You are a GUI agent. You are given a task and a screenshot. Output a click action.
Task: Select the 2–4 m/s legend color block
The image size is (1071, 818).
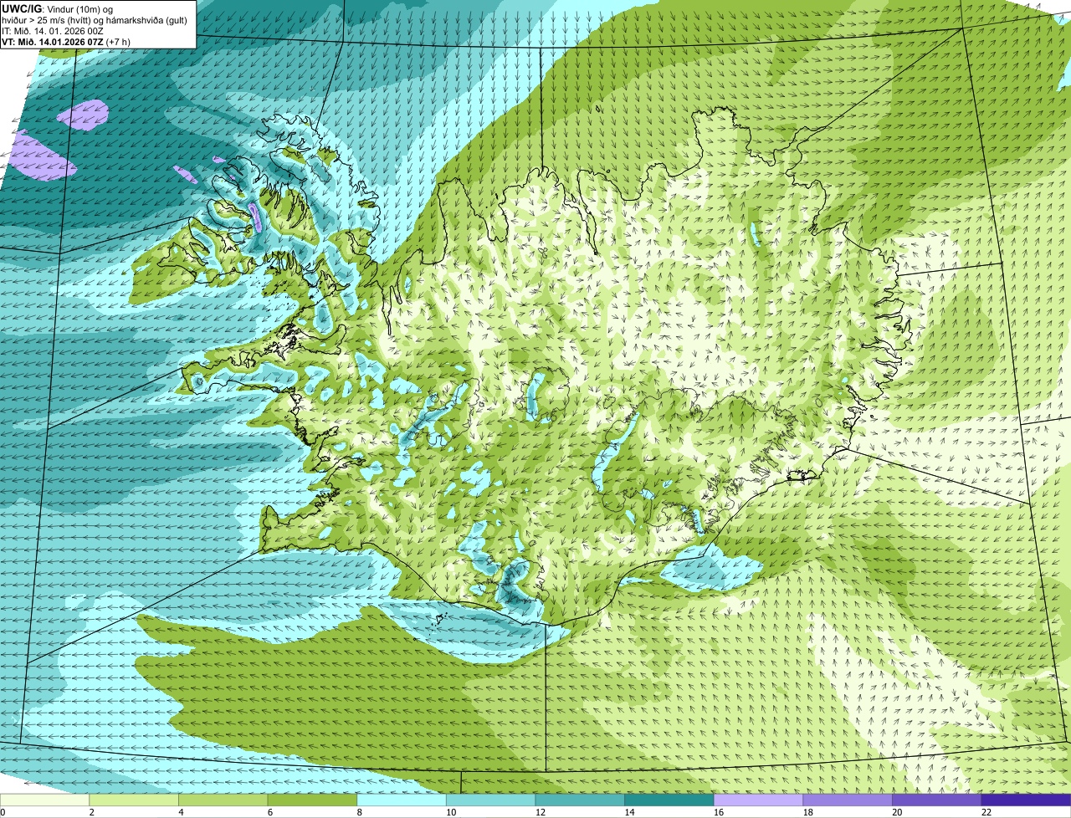[134, 800]
